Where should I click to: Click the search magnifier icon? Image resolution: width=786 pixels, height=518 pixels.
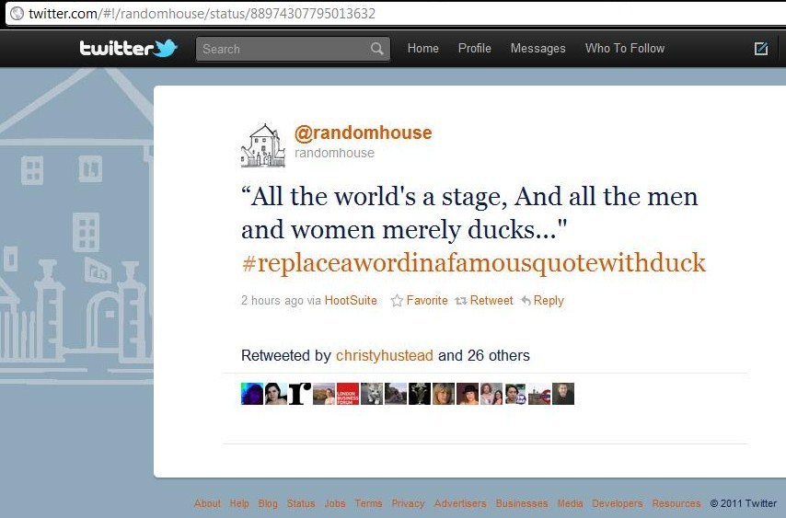coord(377,49)
